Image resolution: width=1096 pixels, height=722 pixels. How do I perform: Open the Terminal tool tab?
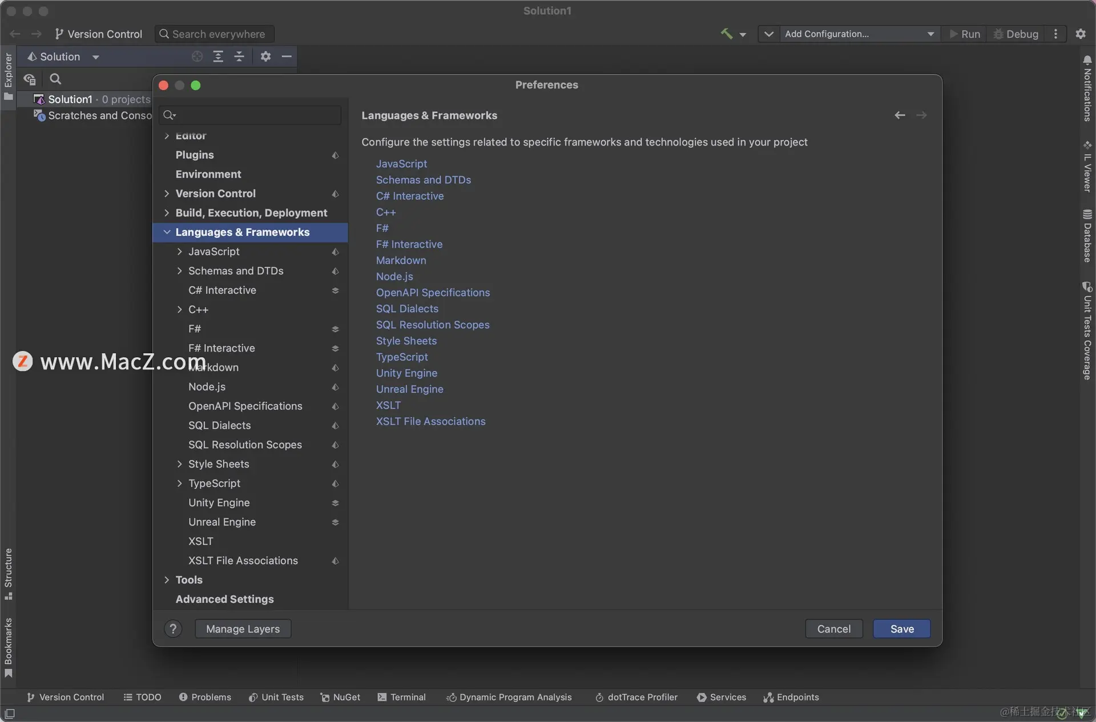tap(402, 697)
